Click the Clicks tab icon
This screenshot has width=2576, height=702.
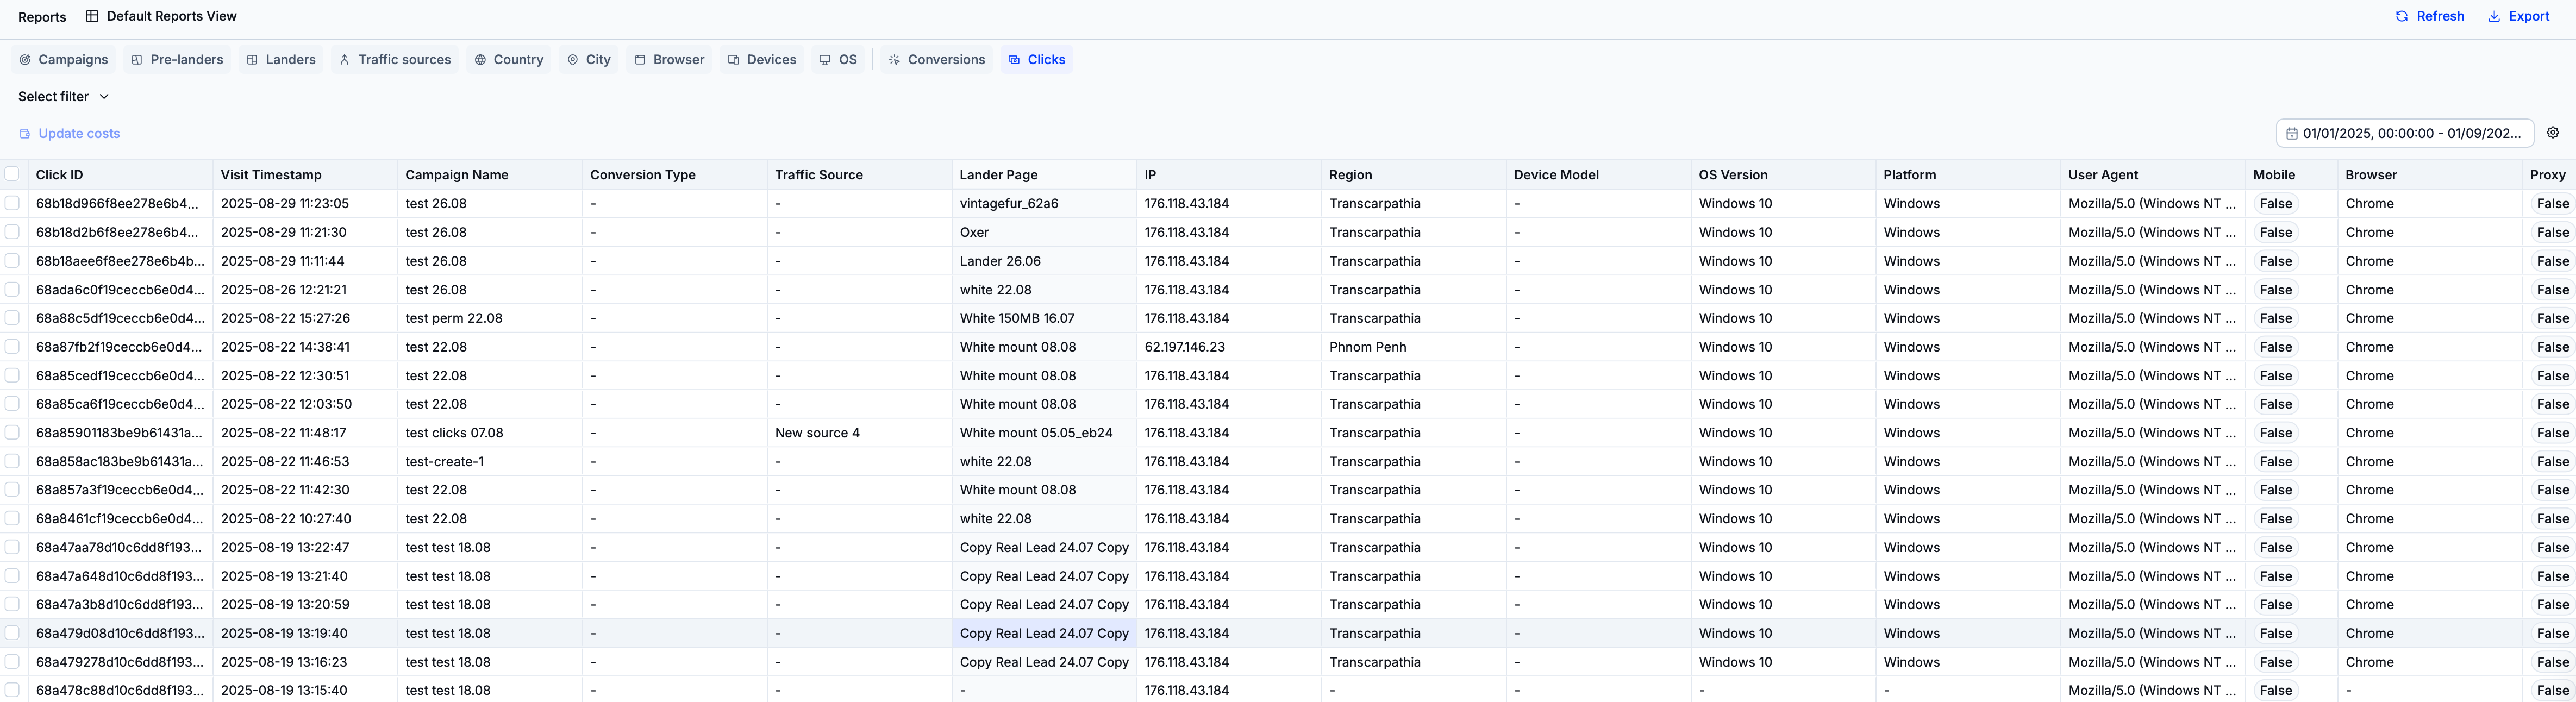click(1014, 60)
